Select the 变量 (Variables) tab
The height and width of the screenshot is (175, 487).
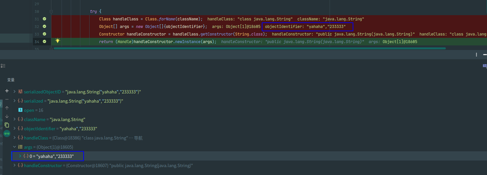[11, 80]
